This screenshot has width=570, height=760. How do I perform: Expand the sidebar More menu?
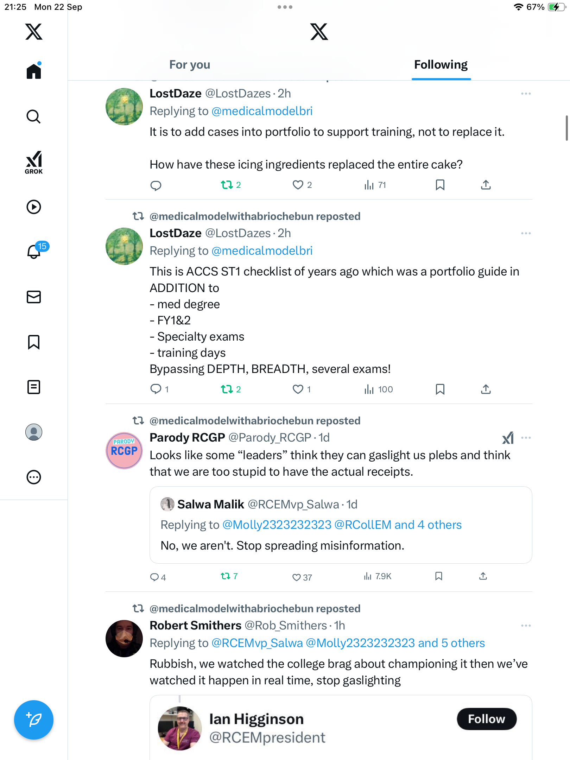pyautogui.click(x=34, y=477)
